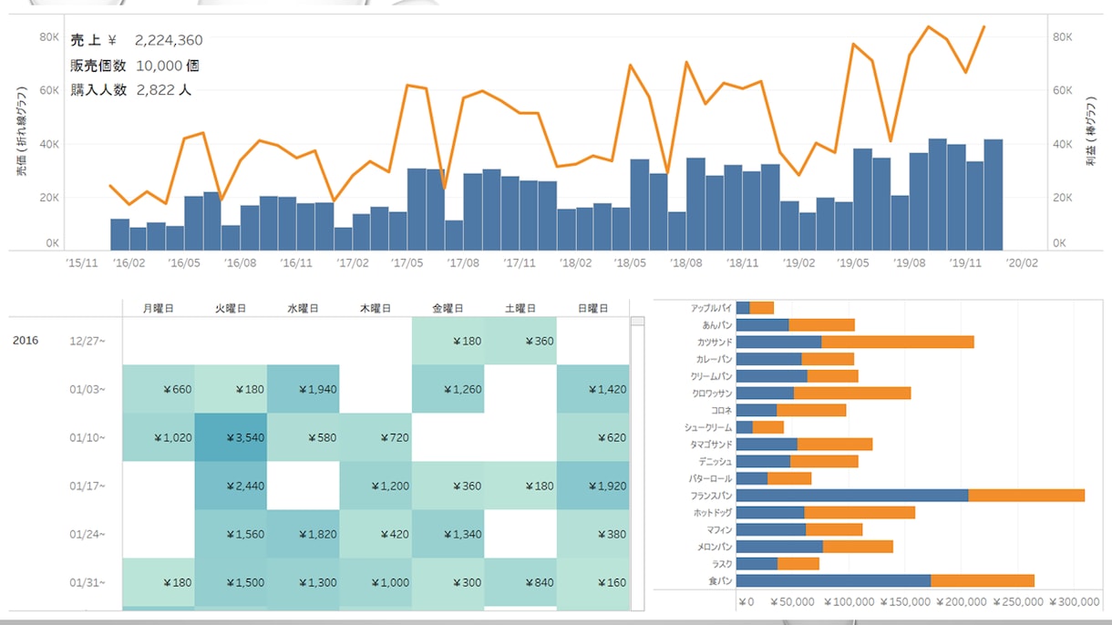
Task: Click the orange segment of 食パン bar
Action: pyautogui.click(x=983, y=580)
